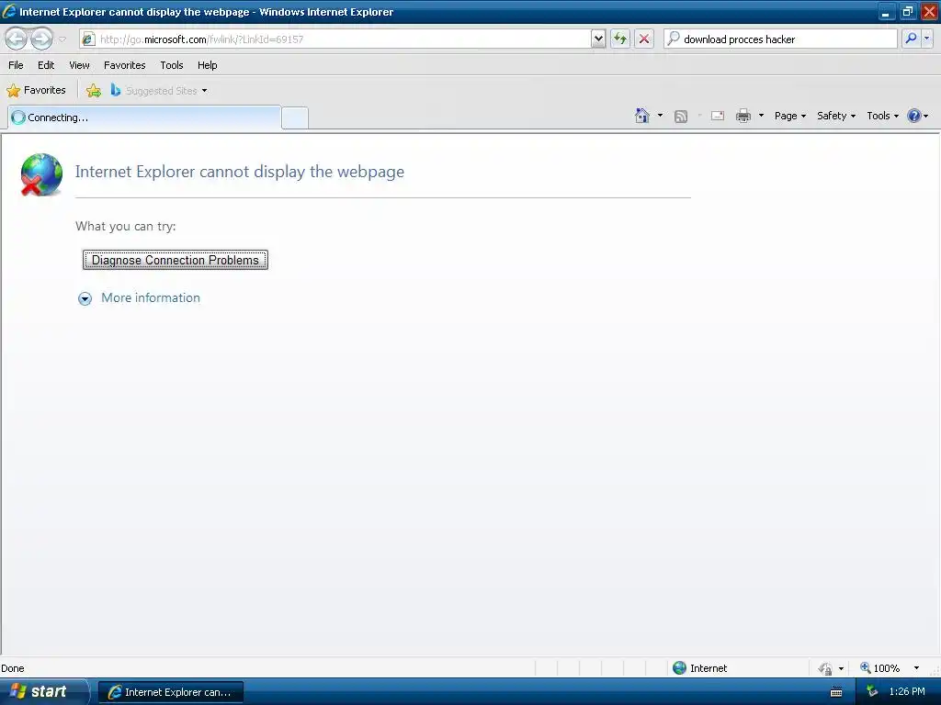The height and width of the screenshot is (705, 941).
Task: Open the Page command bar menu
Action: click(x=789, y=116)
